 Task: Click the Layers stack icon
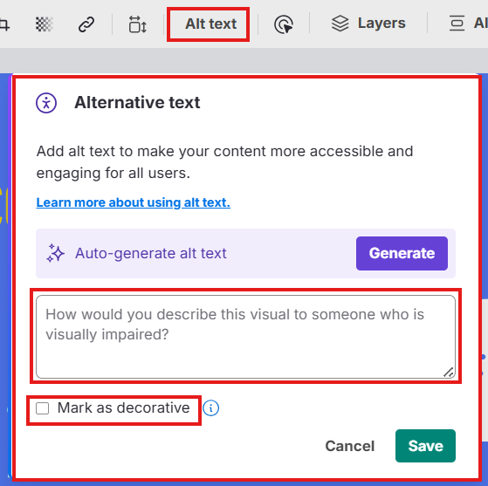click(340, 24)
